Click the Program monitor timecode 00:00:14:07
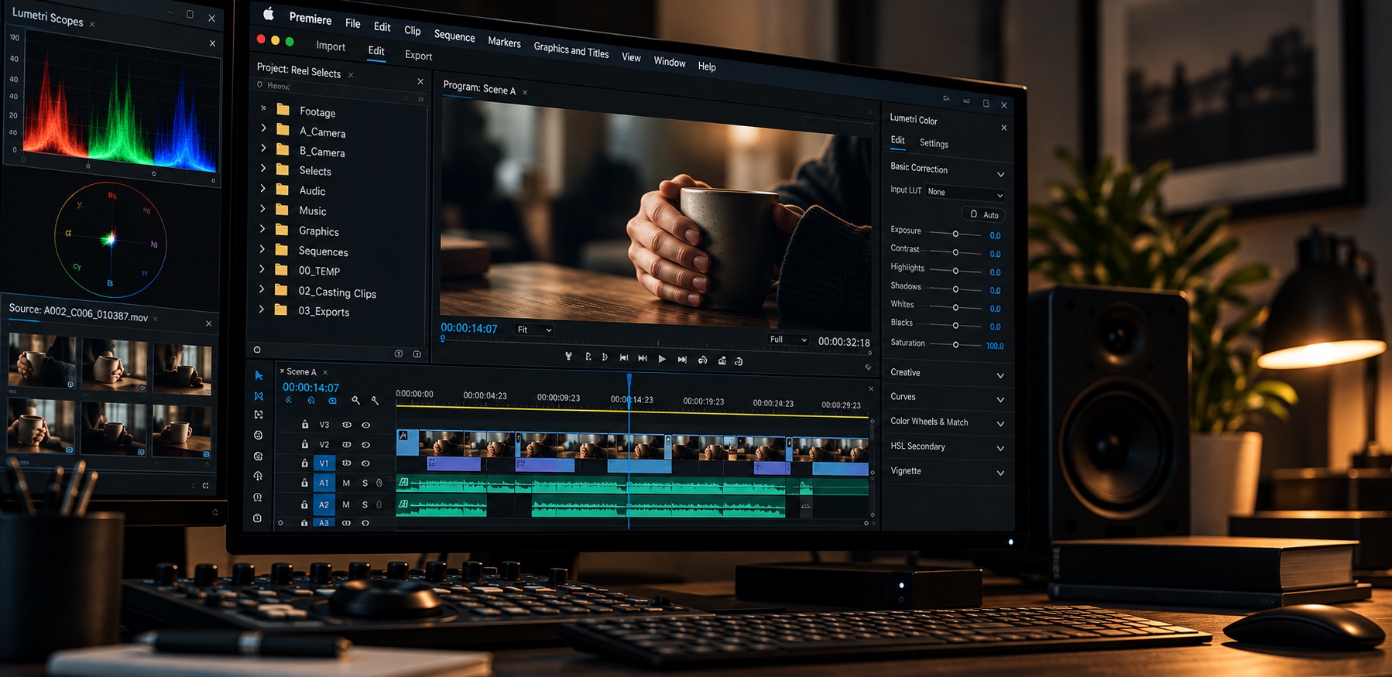This screenshot has width=1392, height=677. (x=469, y=328)
